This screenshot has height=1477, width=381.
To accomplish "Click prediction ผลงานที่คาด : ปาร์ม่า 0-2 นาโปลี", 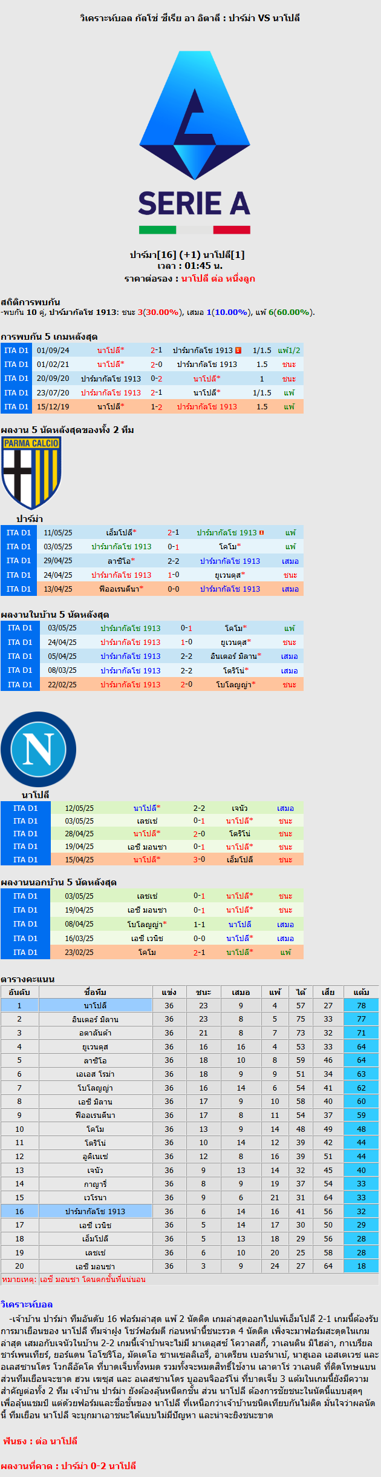I will point(68,1466).
